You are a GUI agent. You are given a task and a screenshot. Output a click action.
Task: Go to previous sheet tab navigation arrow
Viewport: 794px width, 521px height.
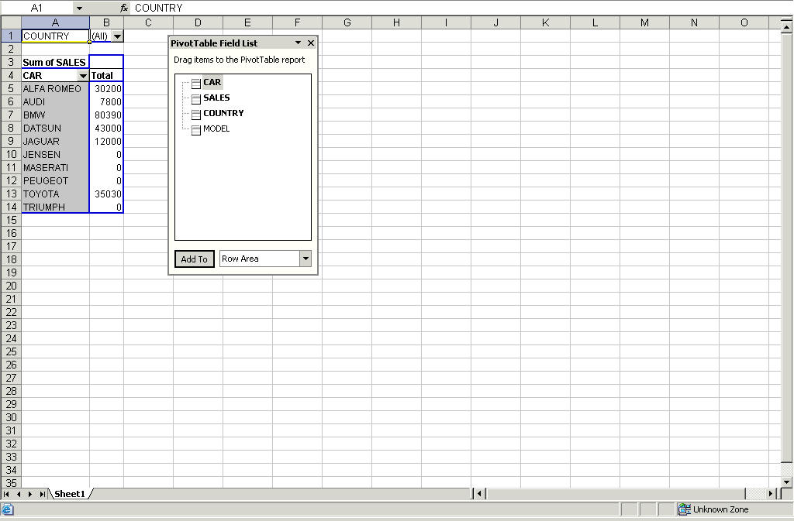(x=19, y=494)
